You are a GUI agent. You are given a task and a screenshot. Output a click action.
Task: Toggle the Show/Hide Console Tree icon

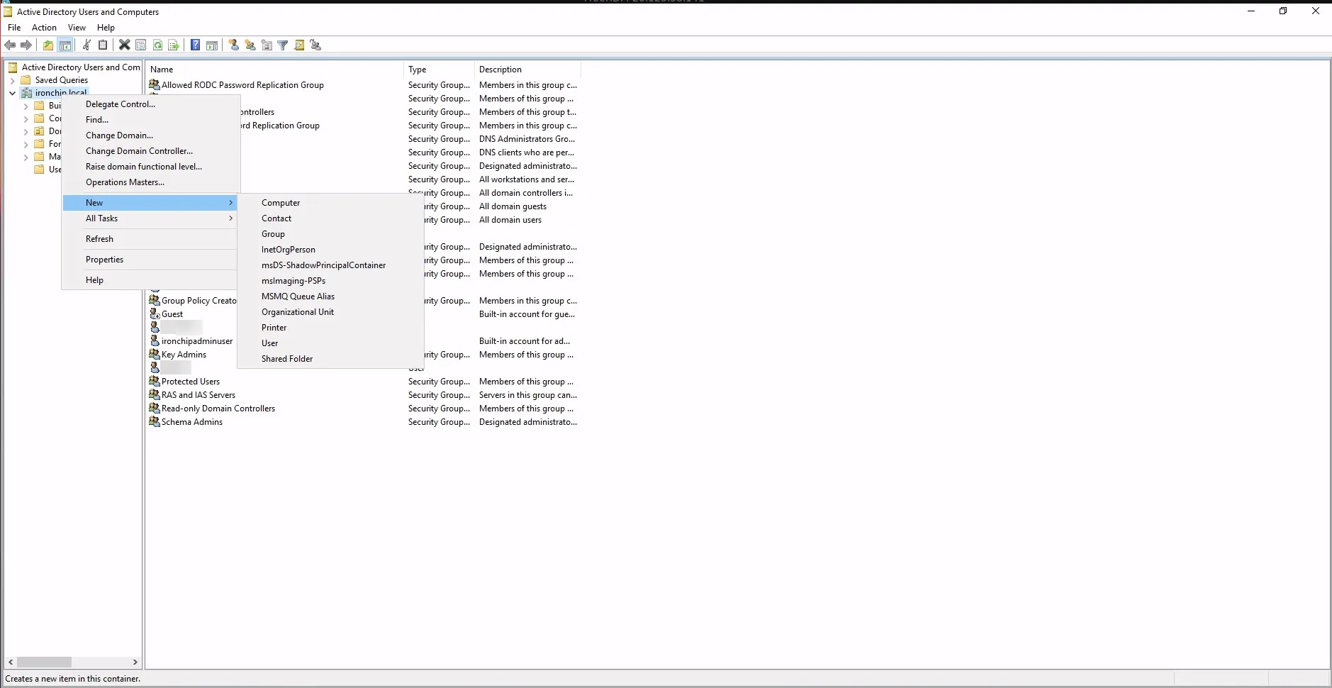(65, 45)
